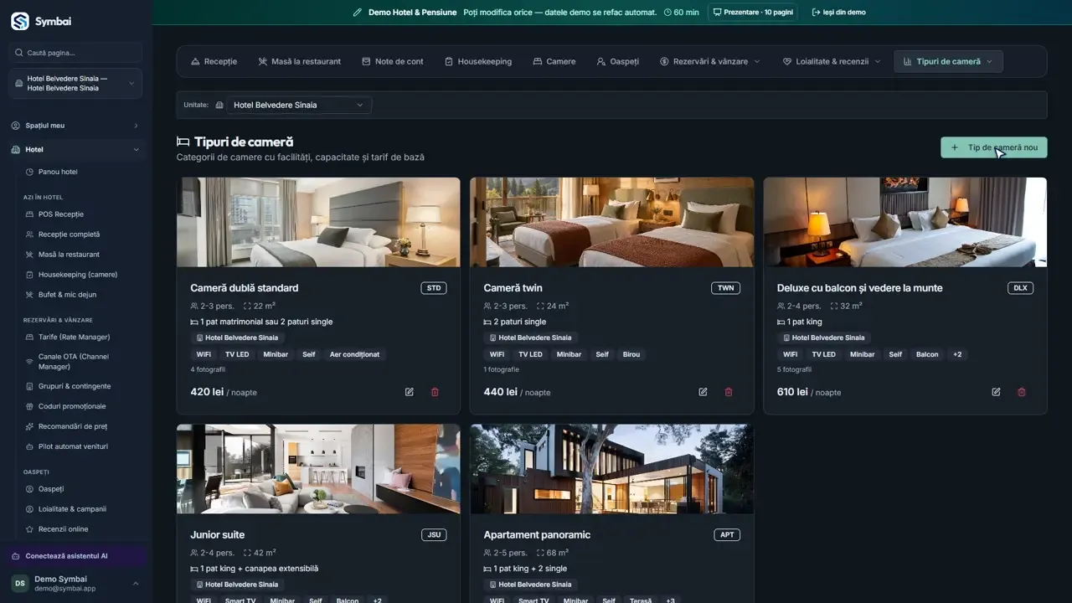
Task: Click the Caută pagina search field
Action: click(x=75, y=53)
